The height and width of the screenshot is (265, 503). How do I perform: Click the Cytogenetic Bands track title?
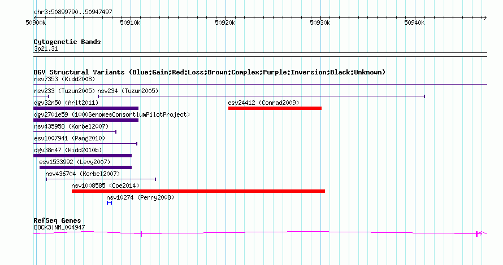(67, 42)
